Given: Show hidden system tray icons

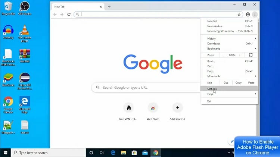Looking at the screenshot, I should pyautogui.click(x=229, y=153).
